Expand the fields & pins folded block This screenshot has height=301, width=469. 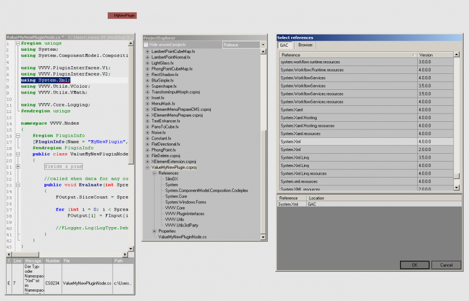tap(18, 166)
